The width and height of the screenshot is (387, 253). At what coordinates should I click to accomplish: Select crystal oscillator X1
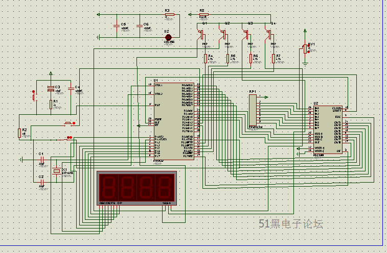57,171
